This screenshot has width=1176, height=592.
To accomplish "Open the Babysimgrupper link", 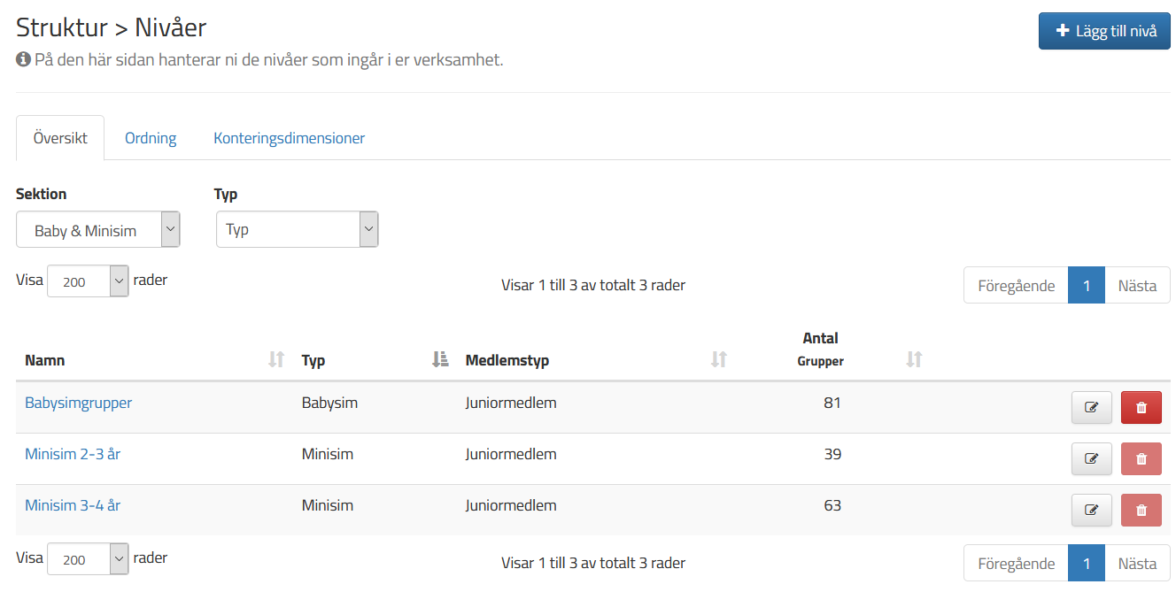I will [78, 403].
